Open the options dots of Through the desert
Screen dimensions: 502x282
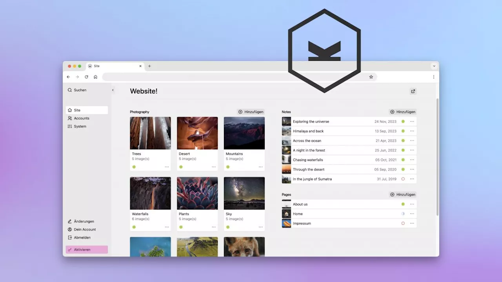pos(412,170)
